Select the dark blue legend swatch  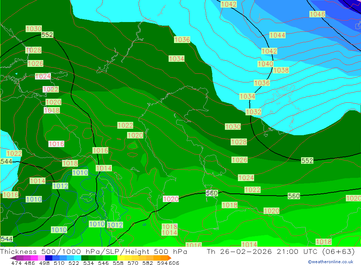click(49, 258)
